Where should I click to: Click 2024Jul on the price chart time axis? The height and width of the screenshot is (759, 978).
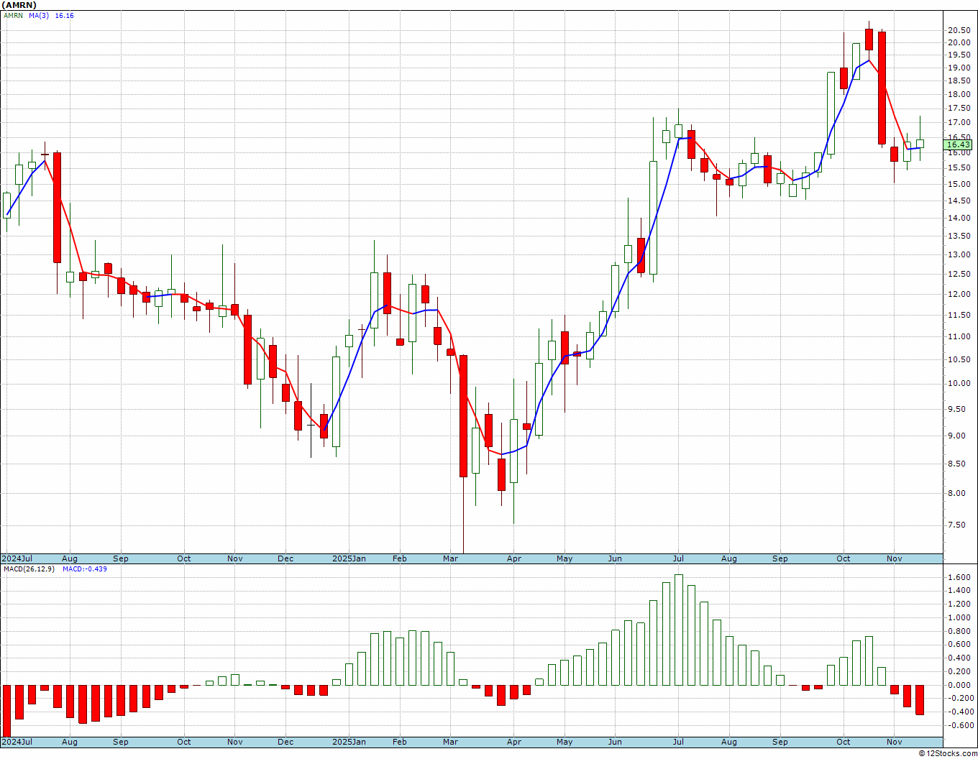pyautogui.click(x=17, y=559)
